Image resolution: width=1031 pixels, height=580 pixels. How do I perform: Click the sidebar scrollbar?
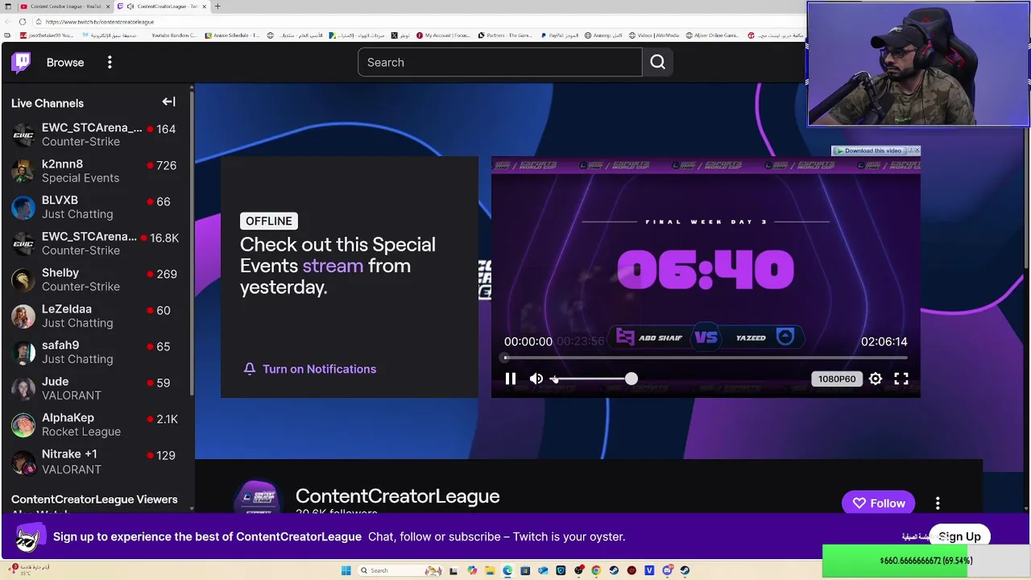coord(191,242)
